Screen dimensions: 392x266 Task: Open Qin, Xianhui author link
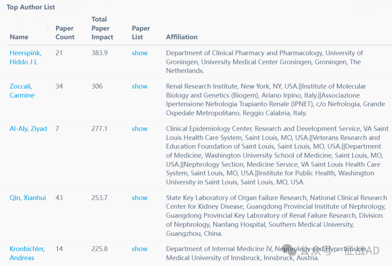(28, 198)
